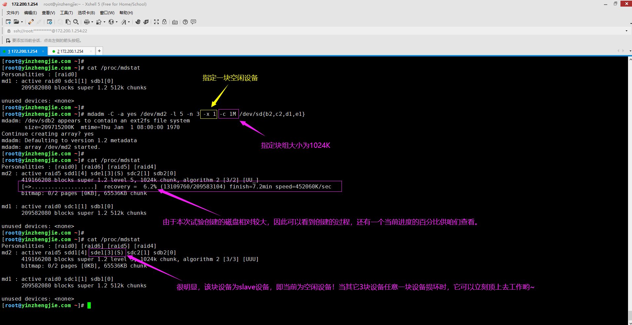632x325 pixels.
Task: Toggle the Lock screen icon
Action: coord(164,22)
